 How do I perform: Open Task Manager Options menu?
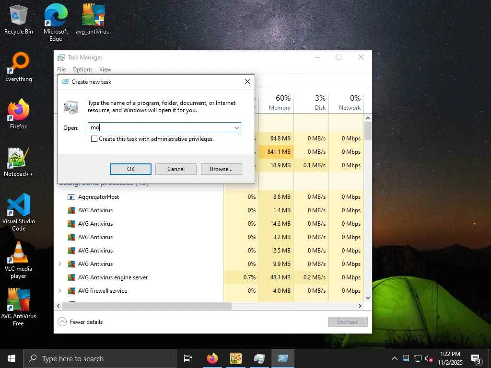pyautogui.click(x=82, y=69)
